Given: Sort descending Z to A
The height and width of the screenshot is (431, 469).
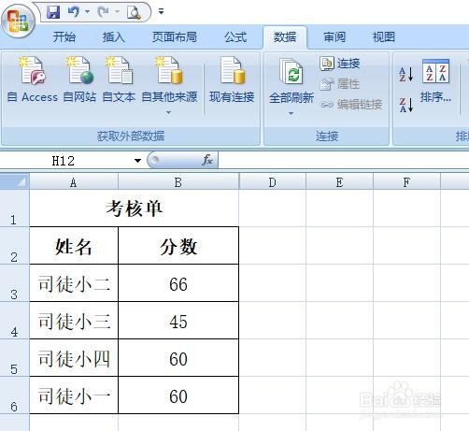Looking at the screenshot, I should pyautogui.click(x=406, y=105).
